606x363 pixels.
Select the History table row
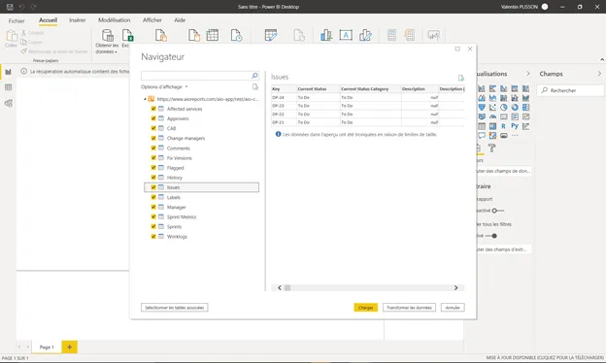point(201,178)
